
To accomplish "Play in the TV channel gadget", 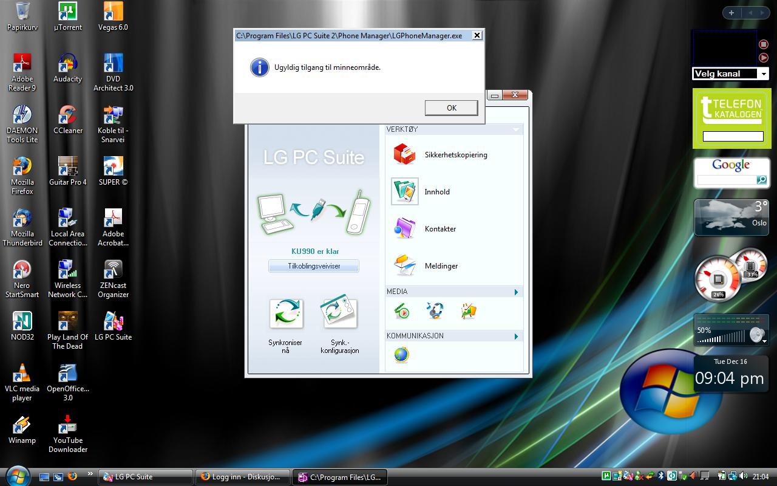I will pos(764,57).
